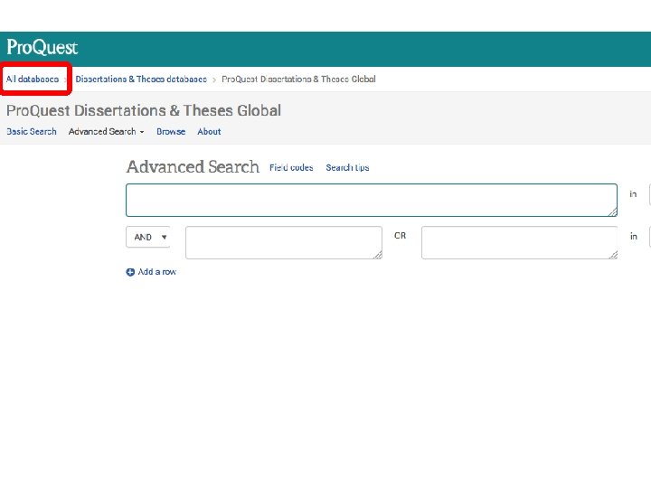Click the ProQuest Dissertations & Theses Global page heading
This screenshot has width=651, height=488.
[144, 110]
